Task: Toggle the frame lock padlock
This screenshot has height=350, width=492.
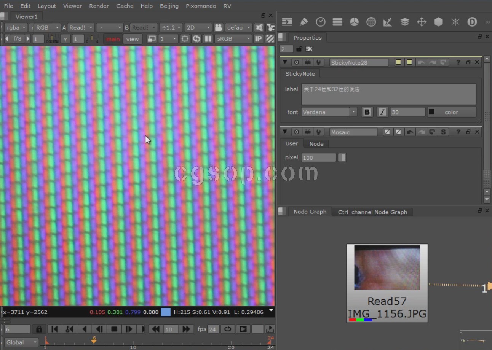Action: [39, 329]
